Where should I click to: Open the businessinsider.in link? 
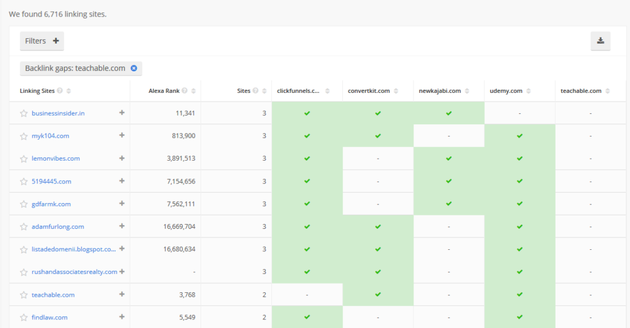pos(58,113)
